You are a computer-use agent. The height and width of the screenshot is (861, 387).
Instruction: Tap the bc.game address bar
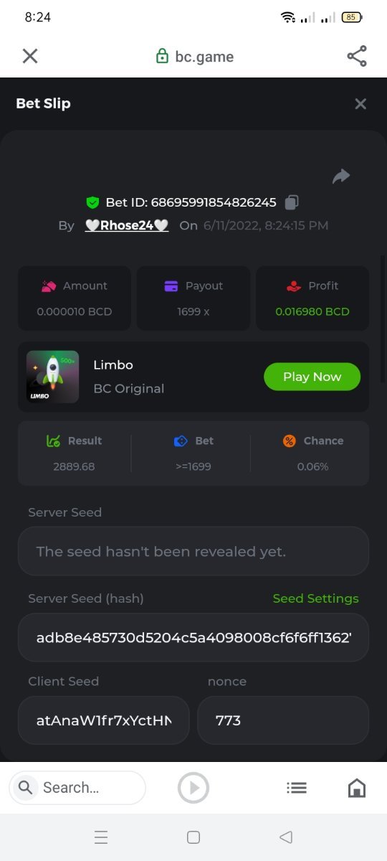195,57
